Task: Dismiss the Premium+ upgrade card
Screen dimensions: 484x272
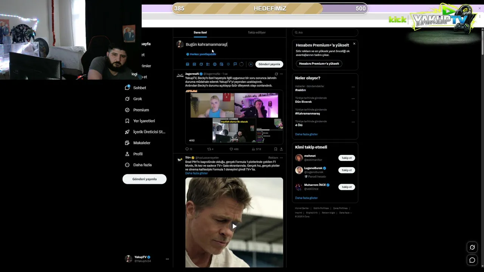Action: pos(354,44)
